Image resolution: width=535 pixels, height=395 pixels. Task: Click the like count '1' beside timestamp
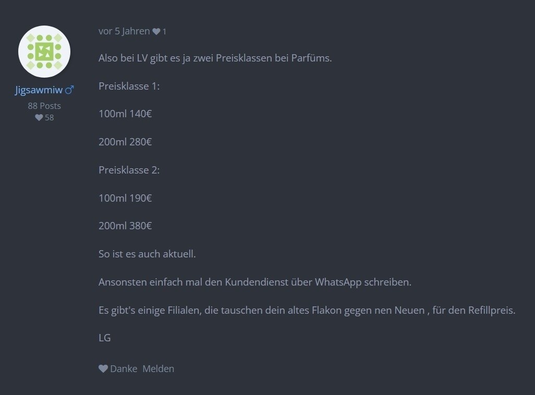coord(164,32)
